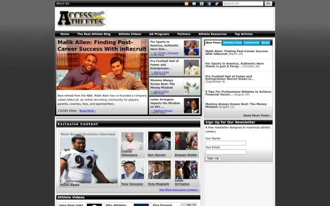Open Athlete Resources menu item
330x206 pixels.
click(212, 34)
